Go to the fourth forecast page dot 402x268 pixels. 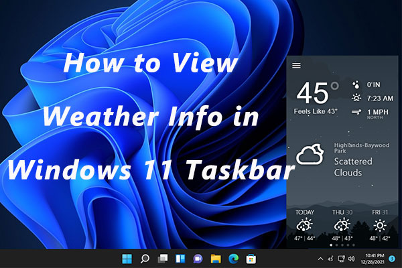[x=348, y=245]
